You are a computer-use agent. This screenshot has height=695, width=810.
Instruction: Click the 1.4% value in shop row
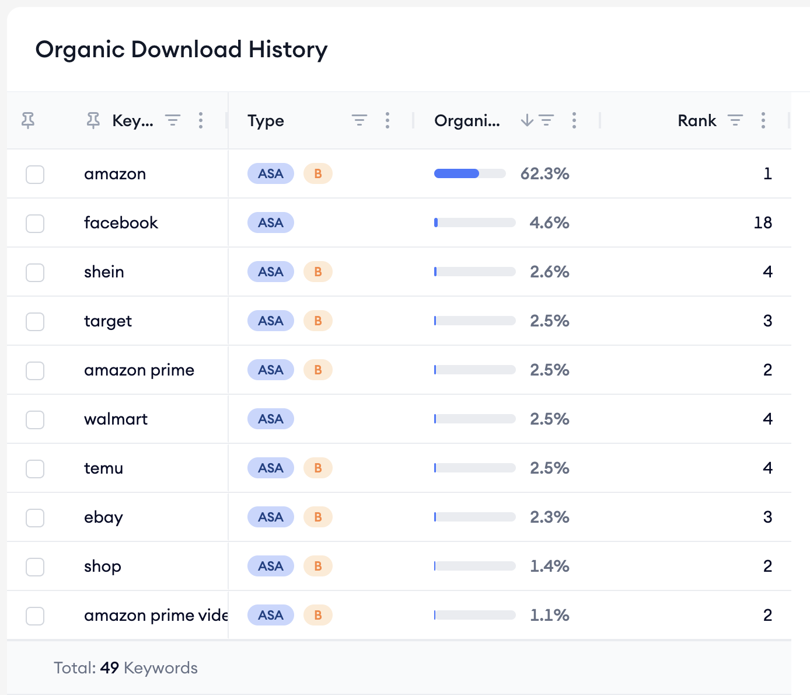pos(550,566)
